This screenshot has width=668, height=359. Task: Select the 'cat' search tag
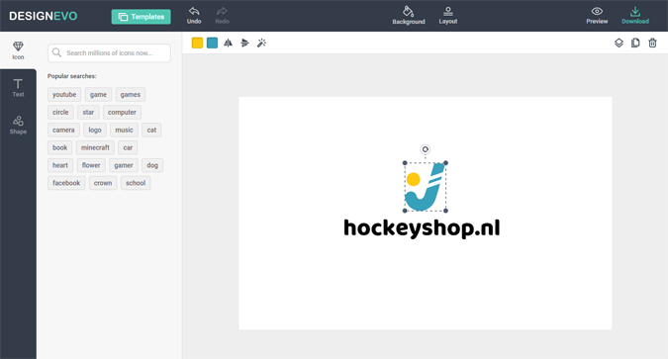coord(151,130)
